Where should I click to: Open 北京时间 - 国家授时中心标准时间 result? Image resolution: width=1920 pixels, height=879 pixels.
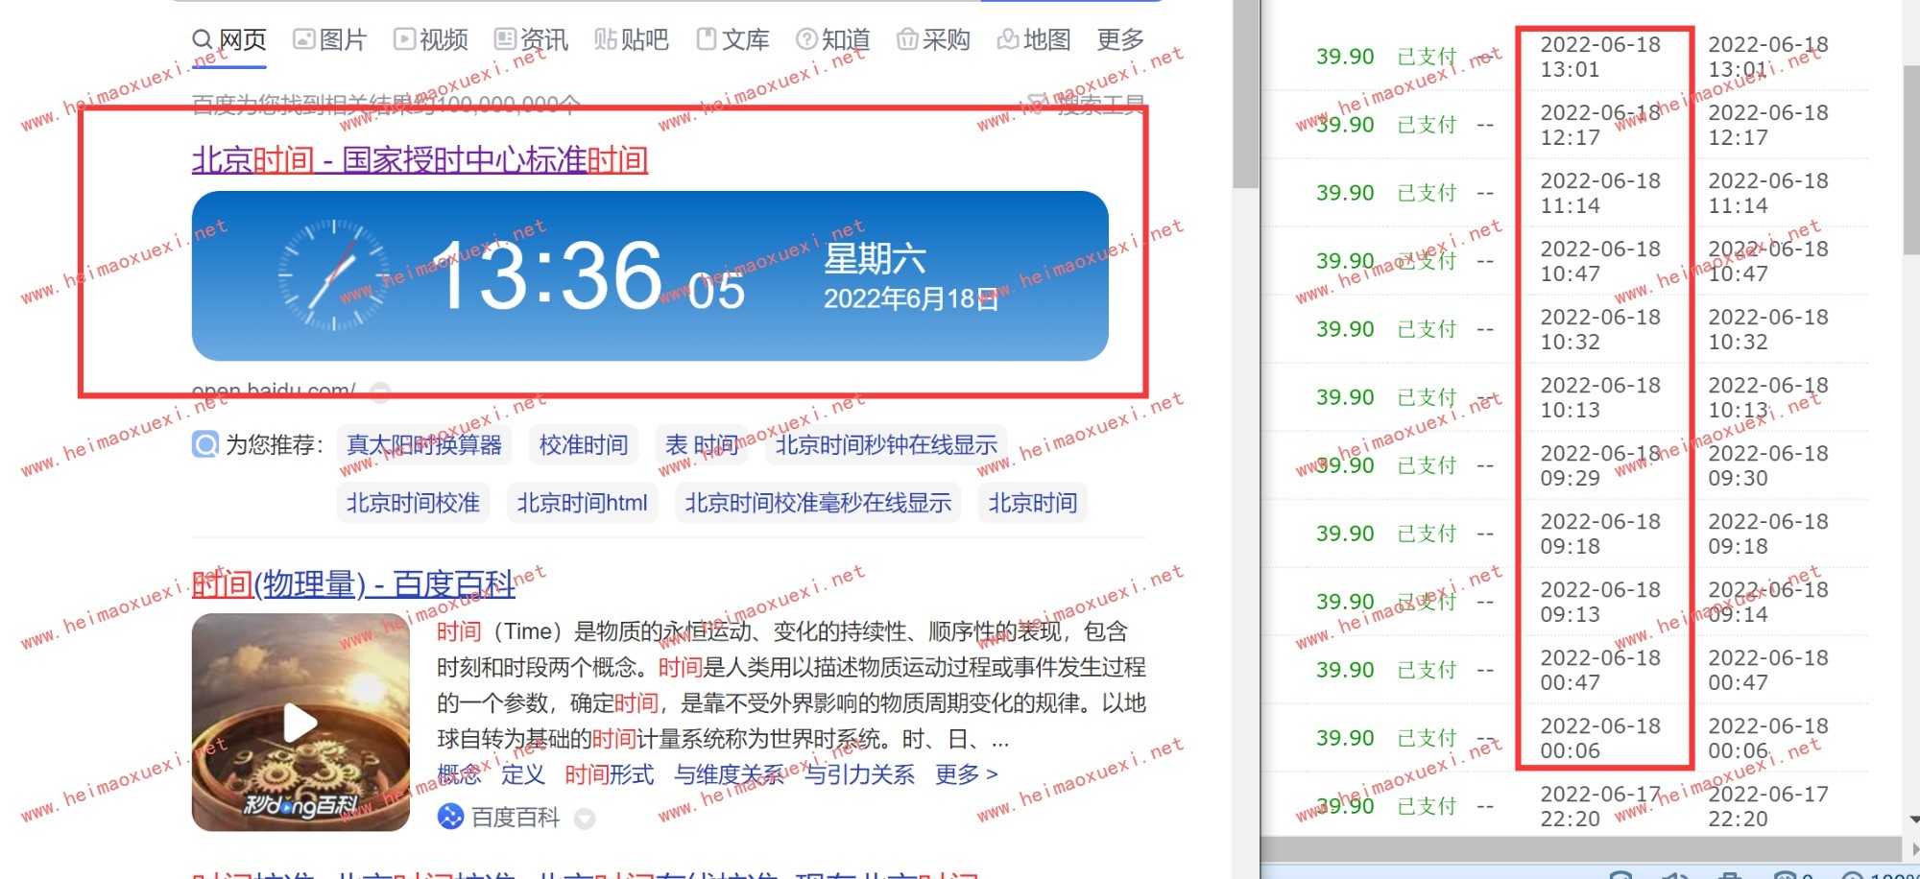(420, 159)
